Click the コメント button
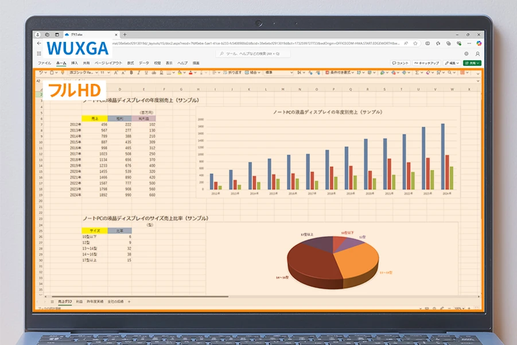Viewport: 517px width, 345px height. point(401,63)
